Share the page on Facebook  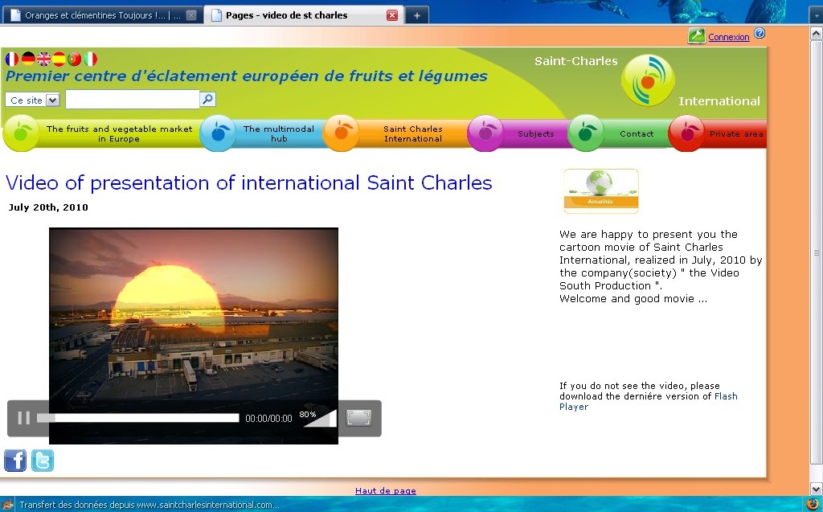[x=15, y=461]
